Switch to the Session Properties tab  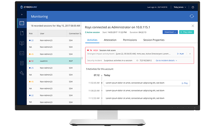(154, 40)
